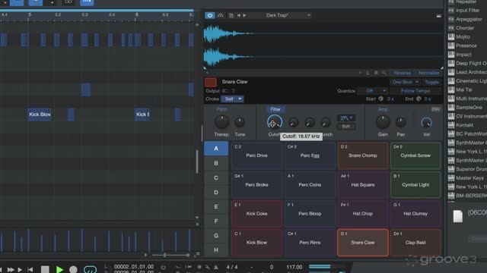The image size is (487, 273).
Task: Open the Mojito instrument in browser
Action: click(463, 37)
